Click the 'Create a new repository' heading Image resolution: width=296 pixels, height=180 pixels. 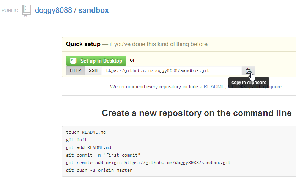pyautogui.click(x=197, y=113)
